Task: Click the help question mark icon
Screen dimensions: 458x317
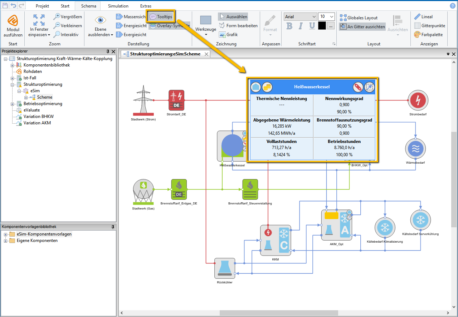Action: [453, 6]
